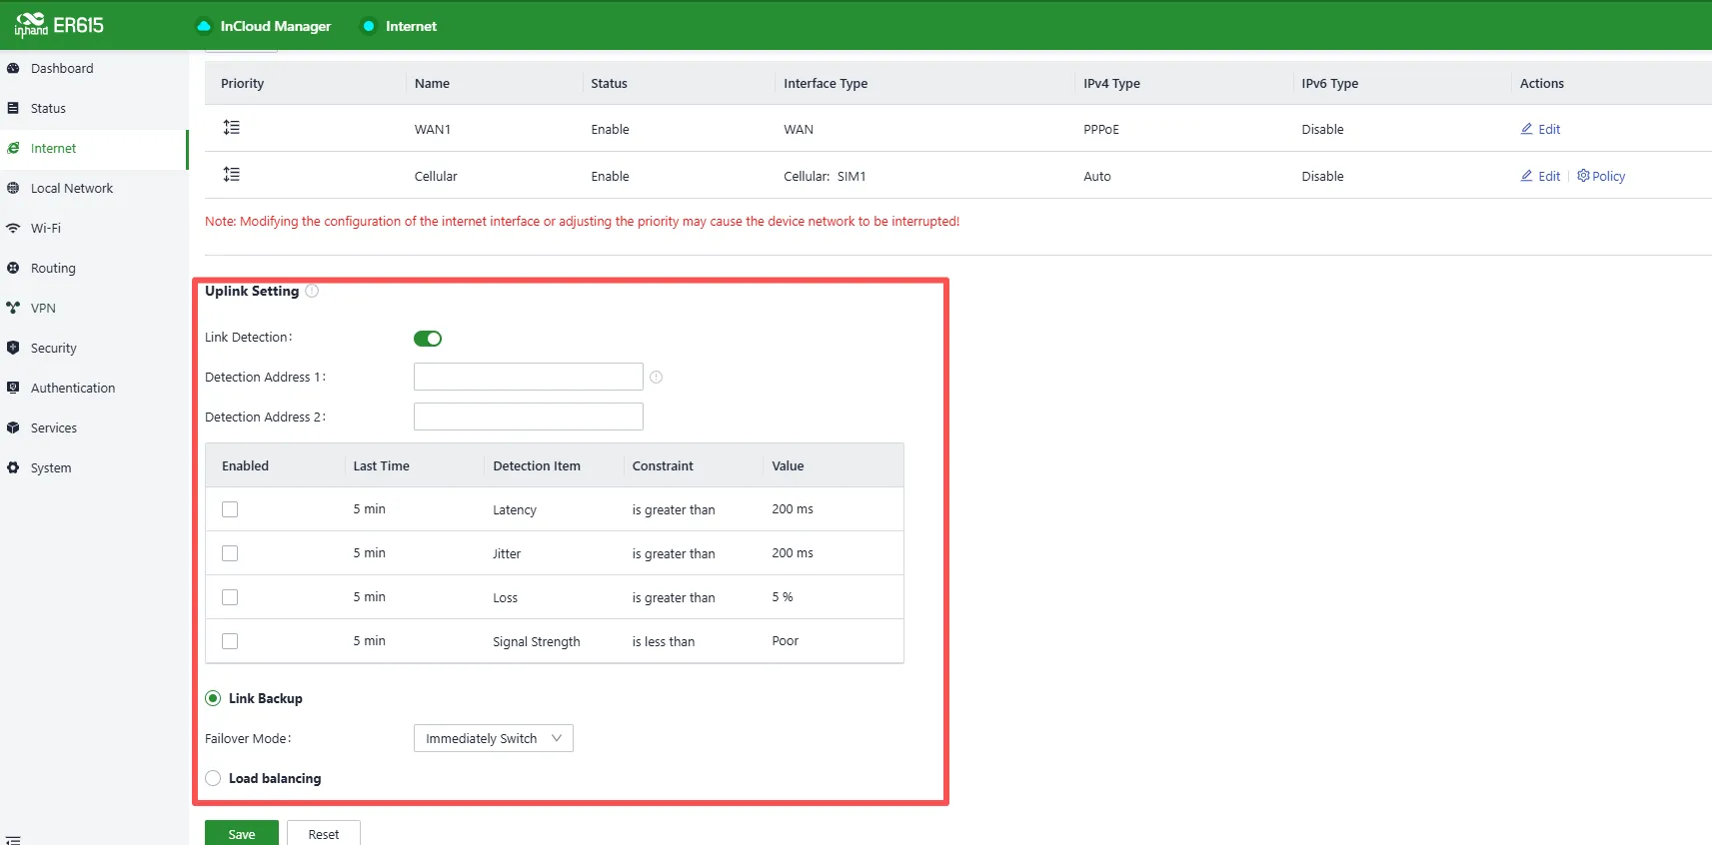1712x845 pixels.
Task: Click the WAN1 priority reorder handle
Action: pos(231,128)
